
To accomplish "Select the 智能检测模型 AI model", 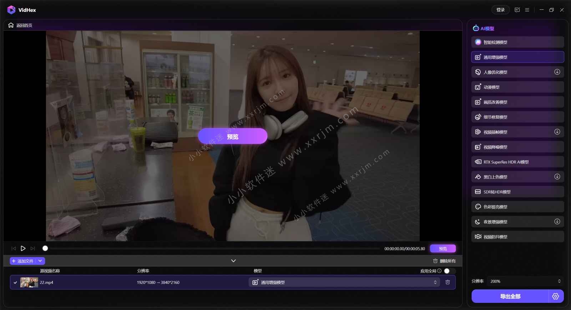I will pos(517,42).
